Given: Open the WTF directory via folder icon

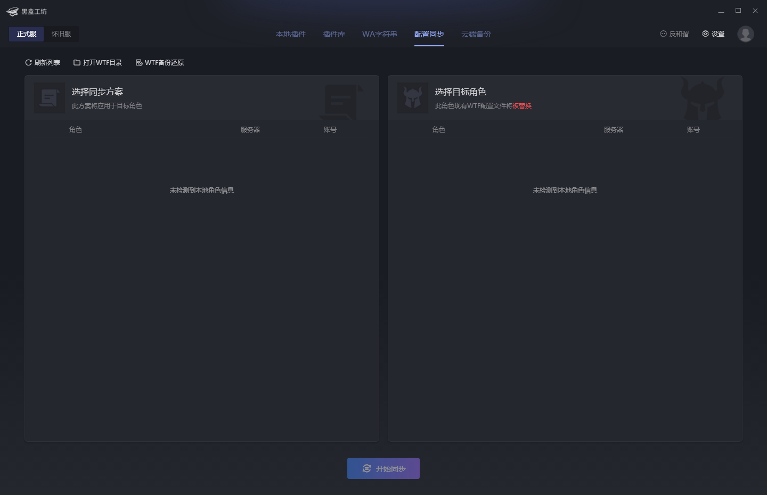Looking at the screenshot, I should click(77, 62).
